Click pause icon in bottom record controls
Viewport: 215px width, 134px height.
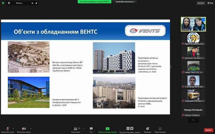tap(128, 128)
